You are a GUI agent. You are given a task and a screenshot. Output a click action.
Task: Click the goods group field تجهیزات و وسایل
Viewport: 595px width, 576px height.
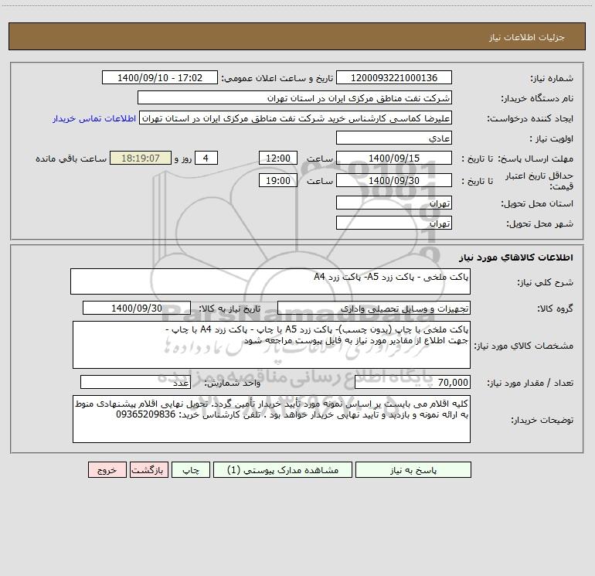tap(374, 308)
